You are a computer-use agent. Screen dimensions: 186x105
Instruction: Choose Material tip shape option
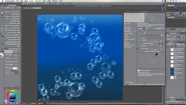159,29
